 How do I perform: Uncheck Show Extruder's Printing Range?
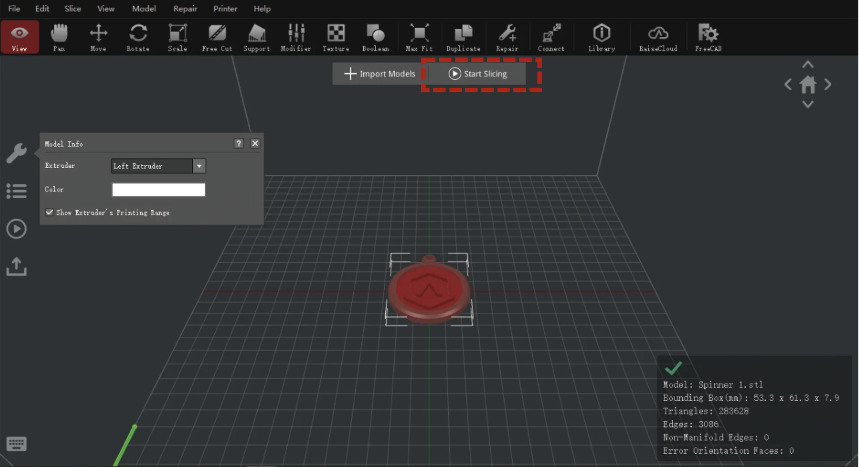coord(49,212)
